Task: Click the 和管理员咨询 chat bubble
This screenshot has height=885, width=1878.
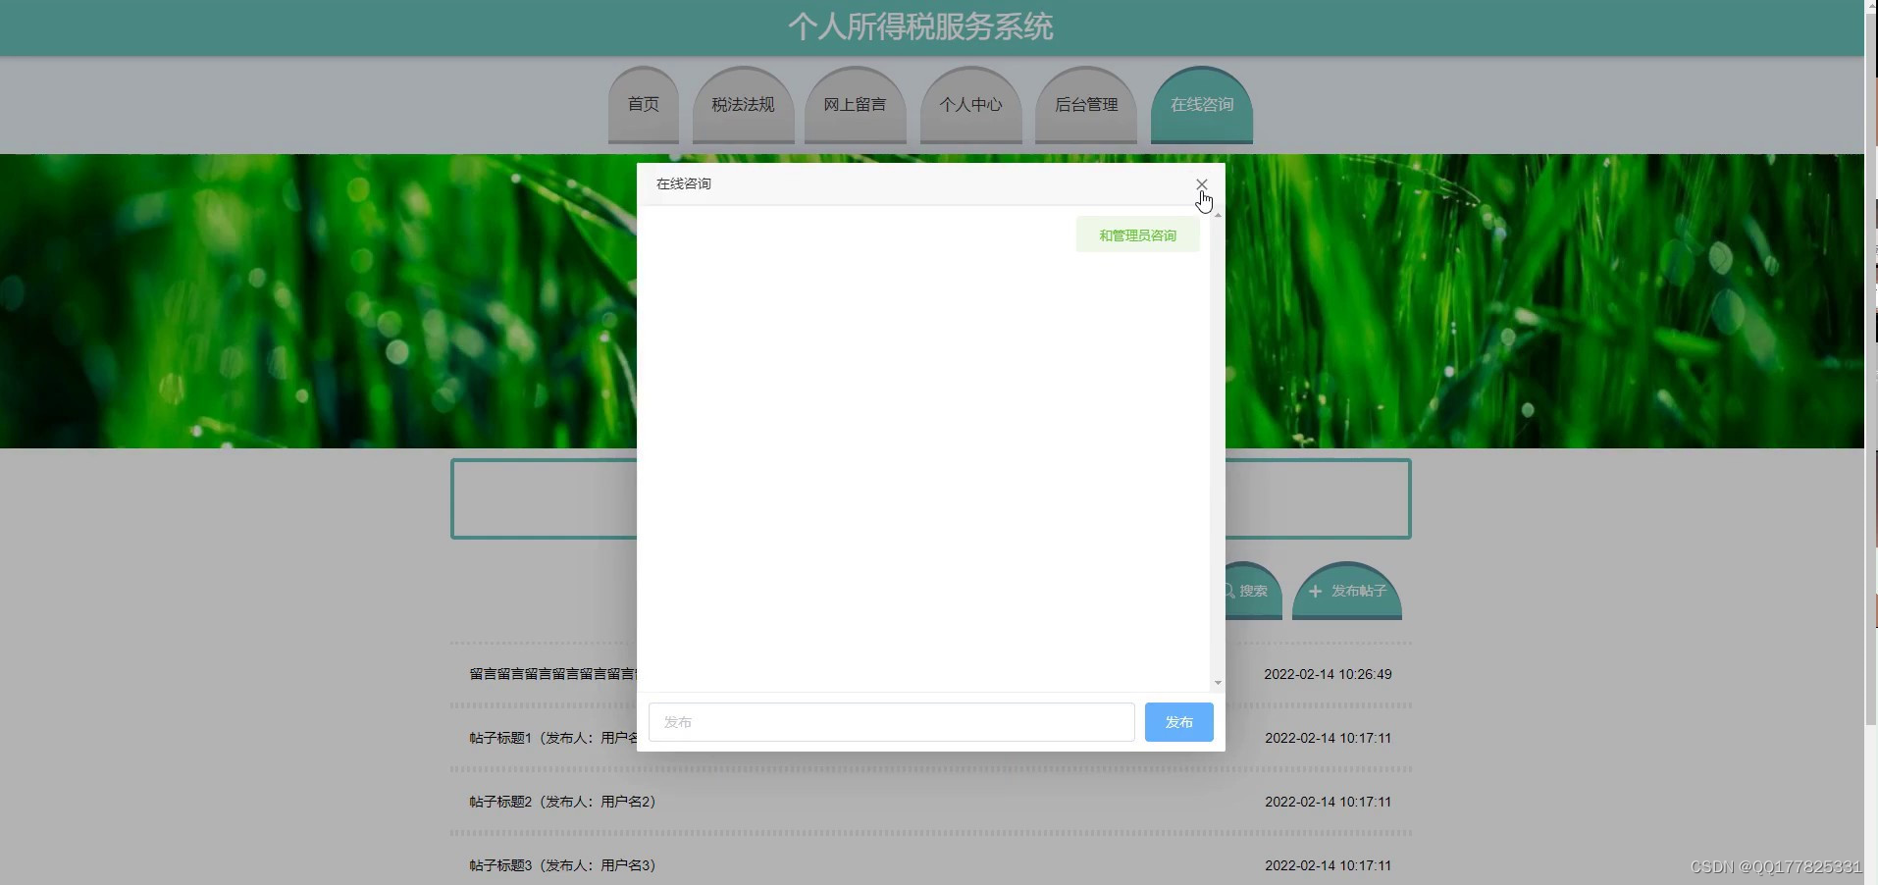Action: (x=1135, y=234)
